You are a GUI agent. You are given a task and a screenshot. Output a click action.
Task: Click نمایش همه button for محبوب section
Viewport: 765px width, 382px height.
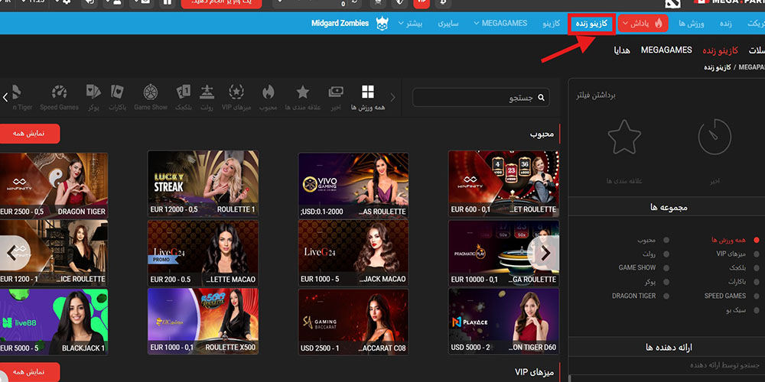29,134
